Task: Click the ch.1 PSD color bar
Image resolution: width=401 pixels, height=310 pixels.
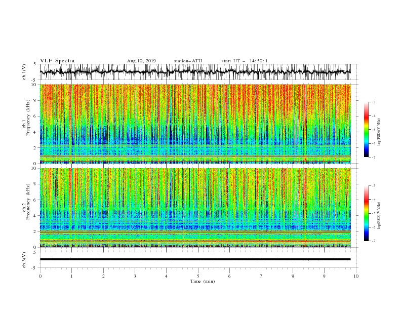Action: 366,130
